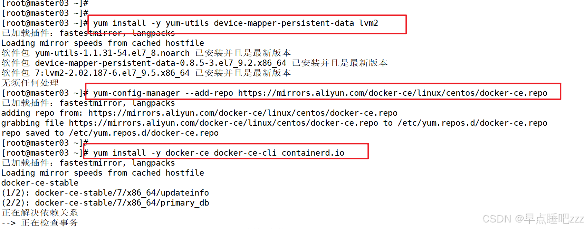Click the first 'Loading mirror speeds from cached hostfile' line
The height and width of the screenshot is (229, 585).
pos(103,43)
